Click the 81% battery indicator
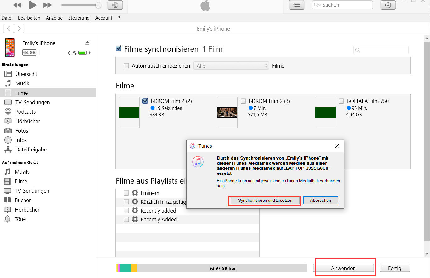Screen dimensions: 430x278 click(79, 53)
